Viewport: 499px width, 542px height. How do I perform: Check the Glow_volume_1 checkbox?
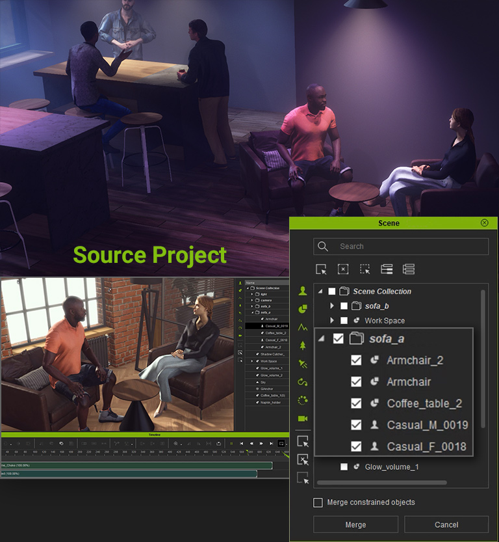(344, 467)
